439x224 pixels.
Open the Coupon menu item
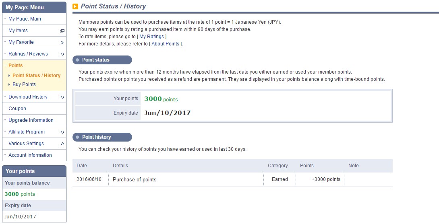pos(17,109)
